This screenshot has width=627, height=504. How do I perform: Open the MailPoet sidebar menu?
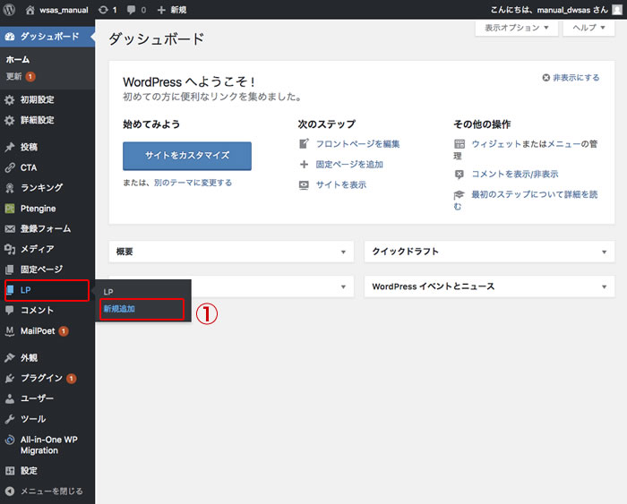pos(38,331)
